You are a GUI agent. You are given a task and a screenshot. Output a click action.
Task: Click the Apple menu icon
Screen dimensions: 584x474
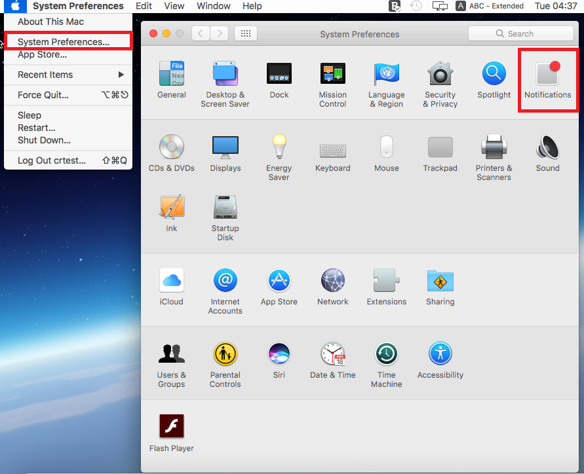15,6
